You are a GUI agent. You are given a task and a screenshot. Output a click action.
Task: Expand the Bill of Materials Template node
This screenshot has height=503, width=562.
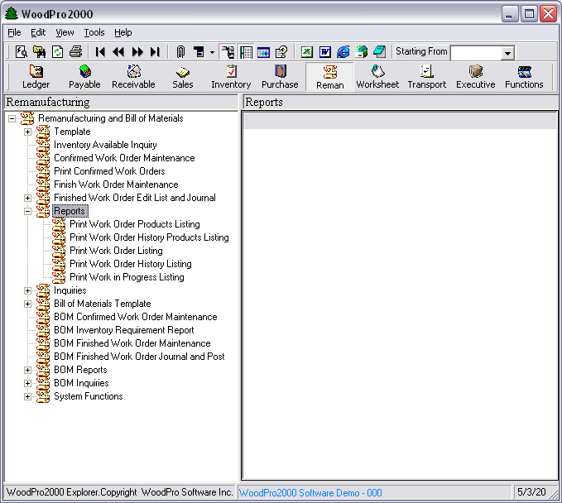click(27, 304)
